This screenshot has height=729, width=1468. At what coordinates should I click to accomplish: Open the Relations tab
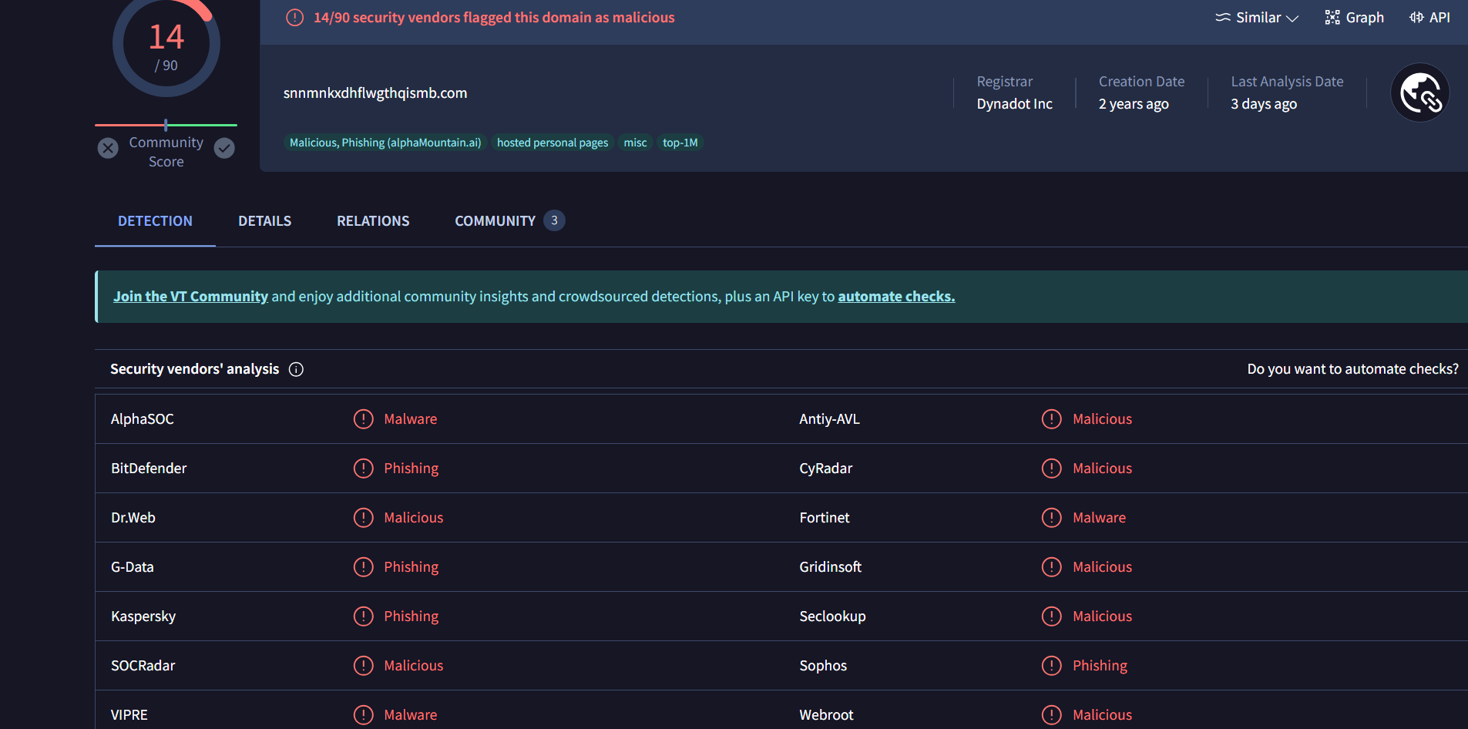[373, 221]
